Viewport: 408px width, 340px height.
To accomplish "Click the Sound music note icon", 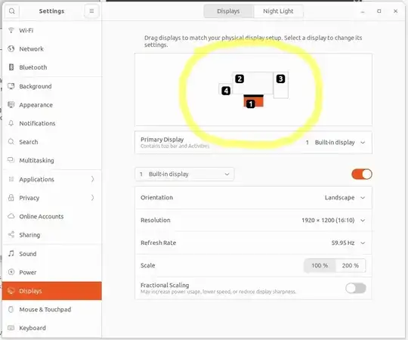I will [x=11, y=253].
